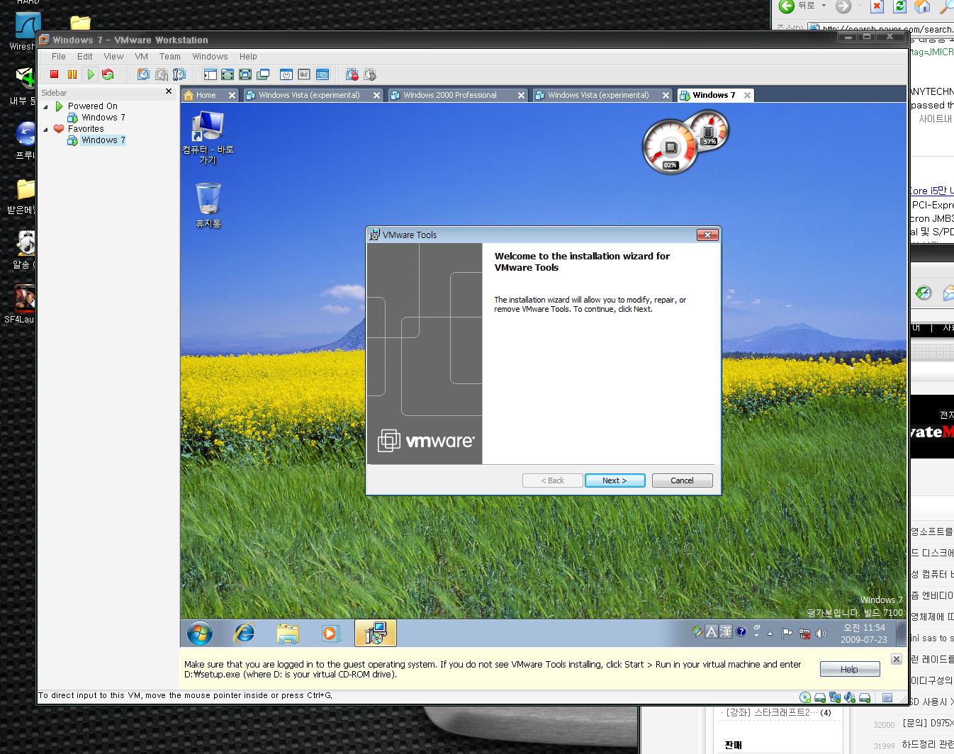954x754 pixels.
Task: Click the first hard disk status icon
Action: (820, 697)
